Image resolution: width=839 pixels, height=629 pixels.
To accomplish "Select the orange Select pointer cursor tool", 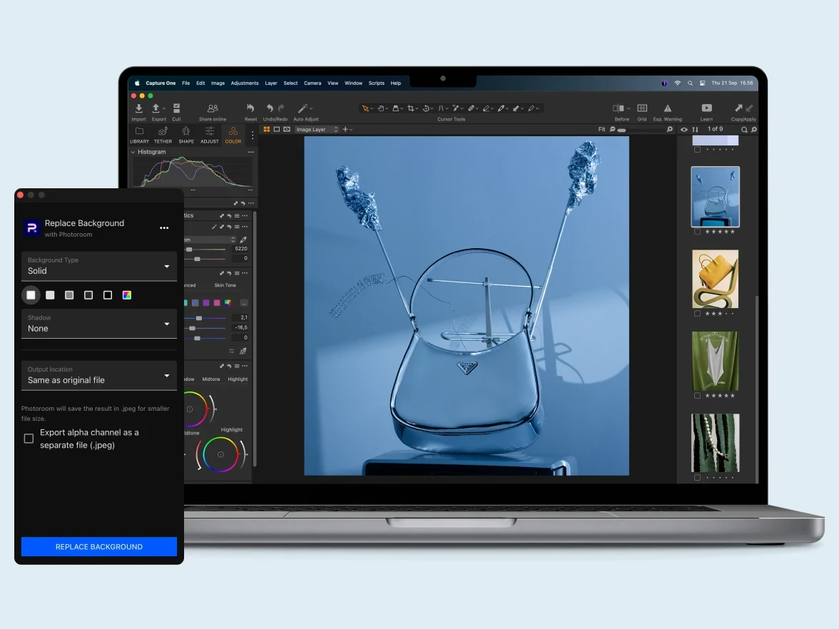I will click(x=365, y=108).
